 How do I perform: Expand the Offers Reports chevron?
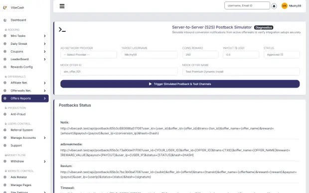click(x=45, y=98)
